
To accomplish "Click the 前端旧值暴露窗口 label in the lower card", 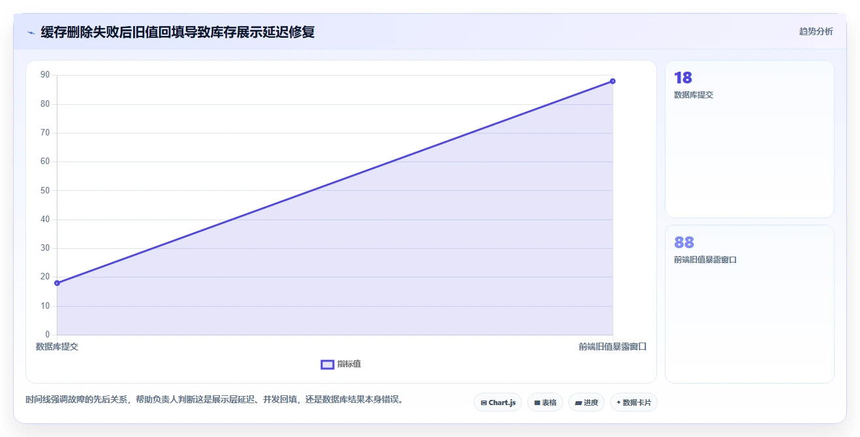I will point(705,260).
